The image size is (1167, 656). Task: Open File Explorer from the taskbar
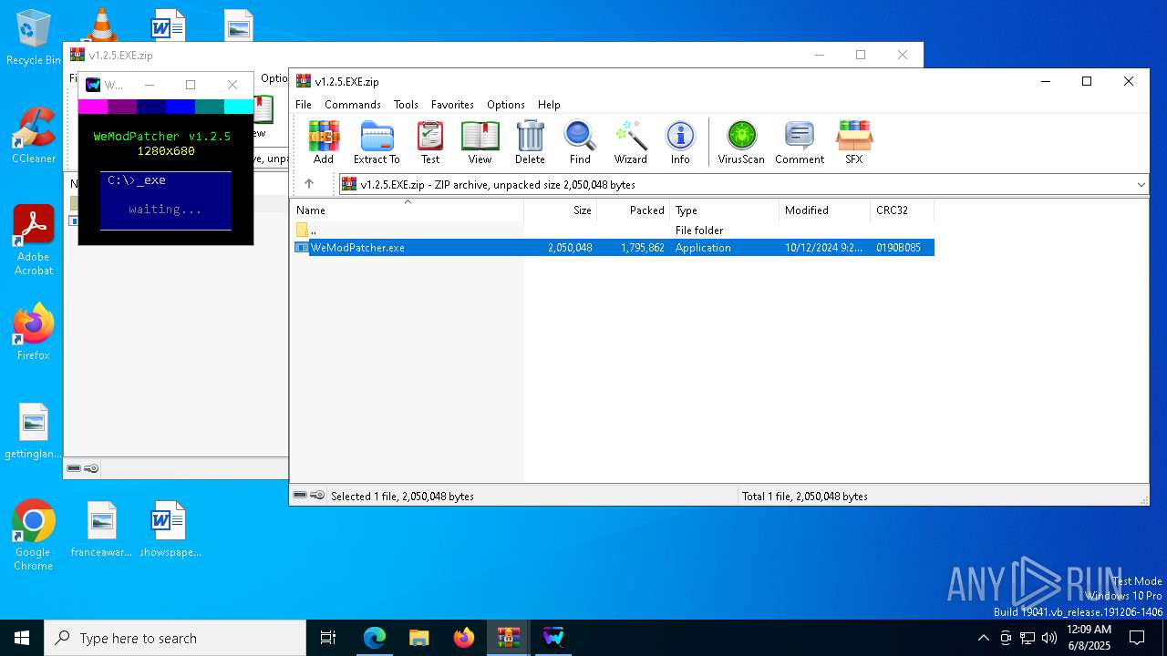tap(418, 638)
